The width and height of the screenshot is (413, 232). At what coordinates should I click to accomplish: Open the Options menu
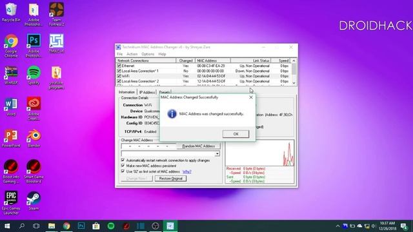pyautogui.click(x=148, y=54)
